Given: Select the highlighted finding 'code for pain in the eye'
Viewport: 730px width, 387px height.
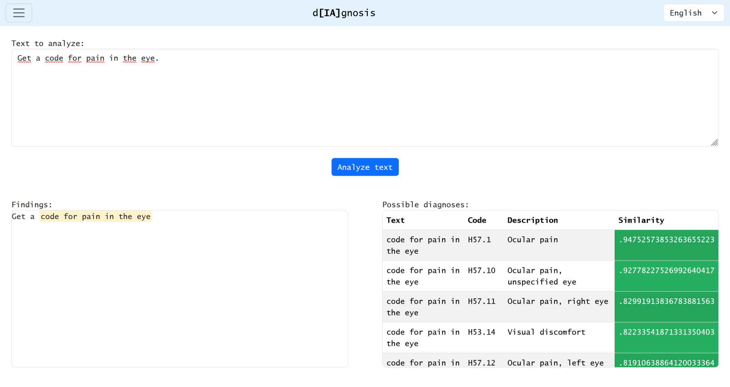Looking at the screenshot, I should click(x=95, y=216).
